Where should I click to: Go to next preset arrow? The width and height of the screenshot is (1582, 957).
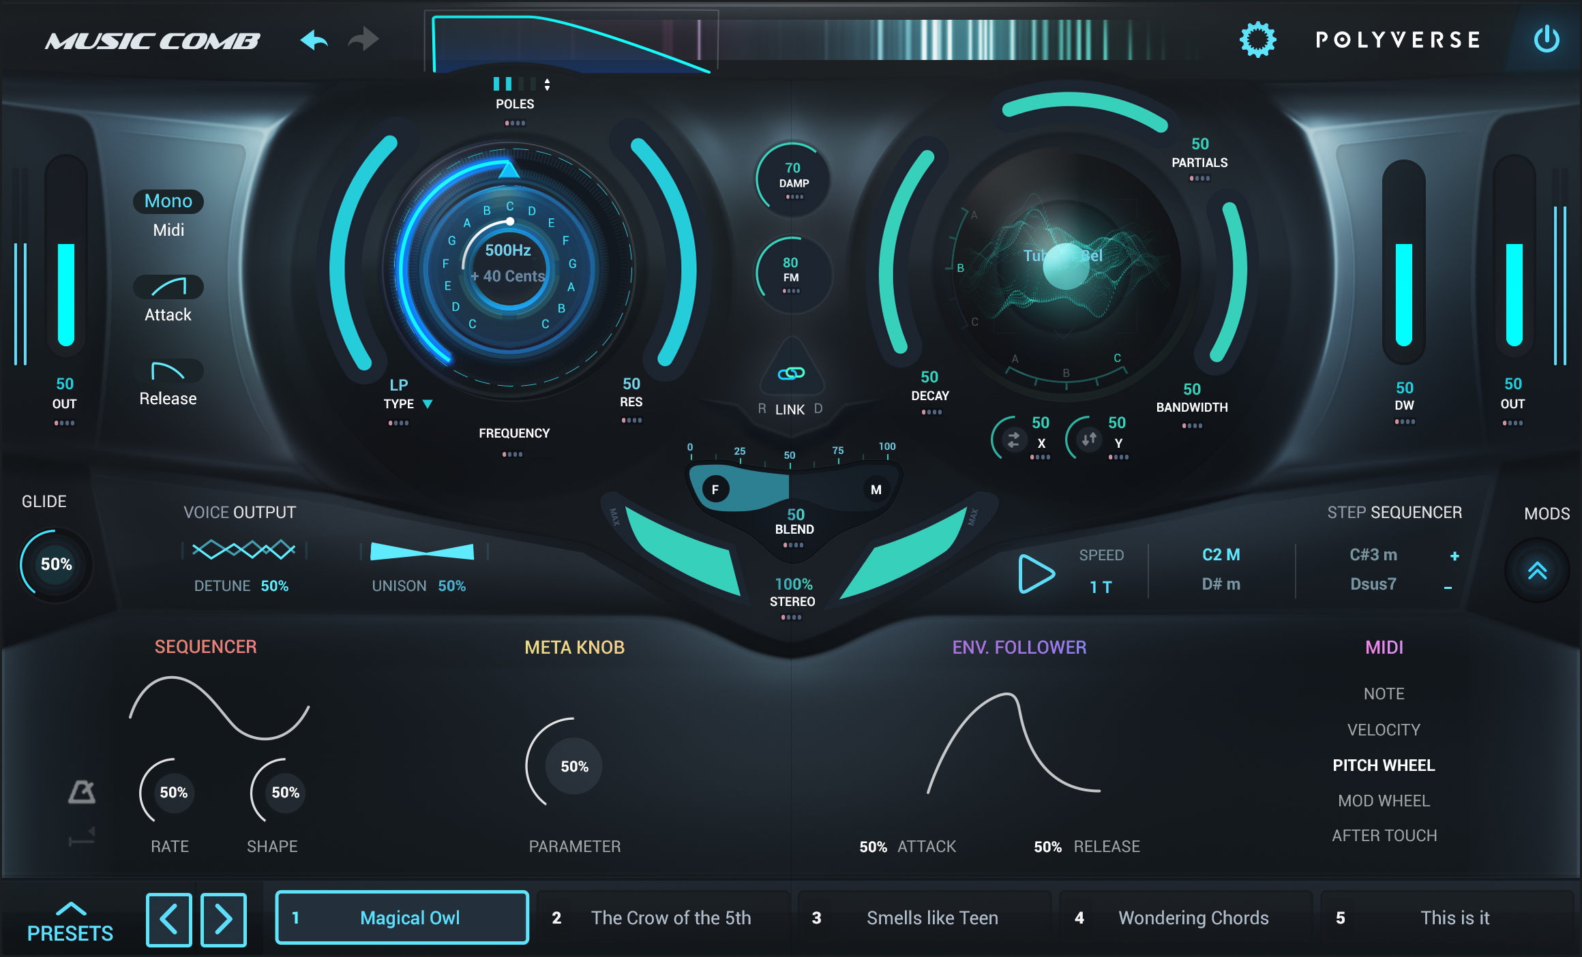pyautogui.click(x=224, y=919)
